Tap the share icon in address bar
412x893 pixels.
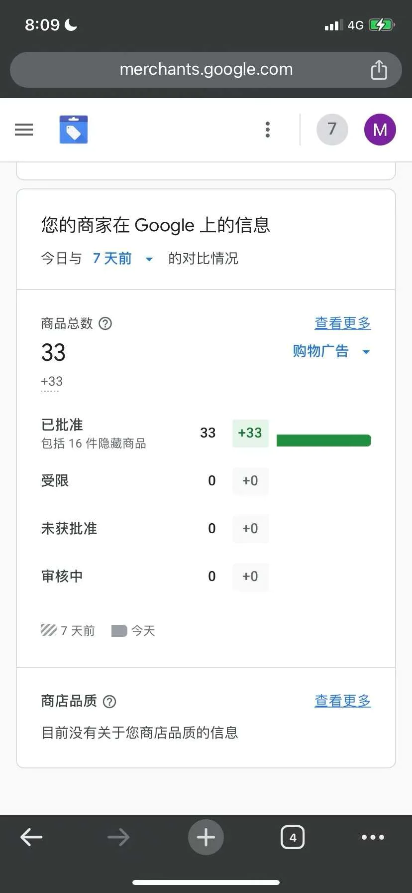pyautogui.click(x=379, y=70)
